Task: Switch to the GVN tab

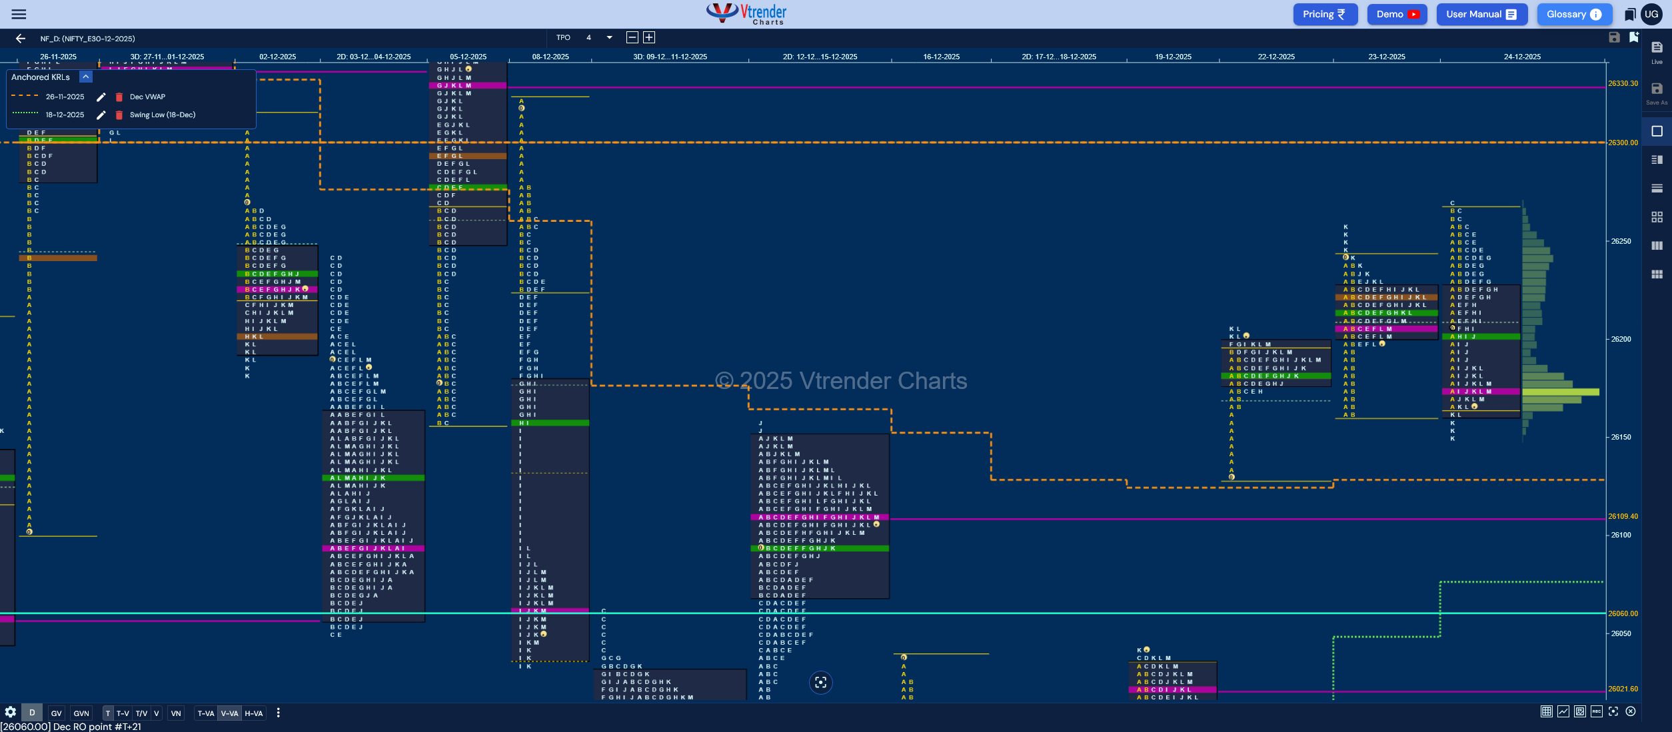Action: click(x=81, y=713)
